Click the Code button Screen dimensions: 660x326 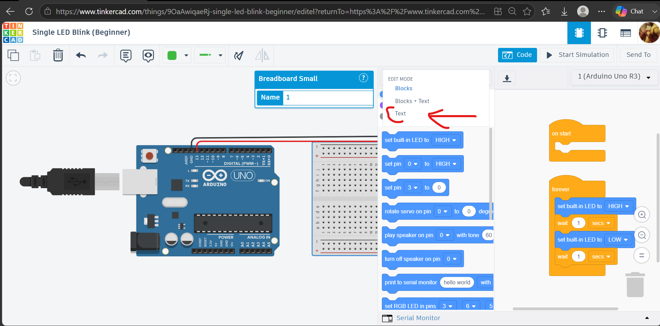(x=517, y=55)
